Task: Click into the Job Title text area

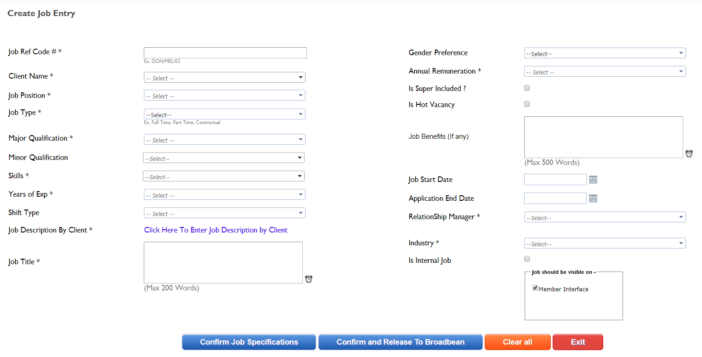Action: click(x=223, y=262)
